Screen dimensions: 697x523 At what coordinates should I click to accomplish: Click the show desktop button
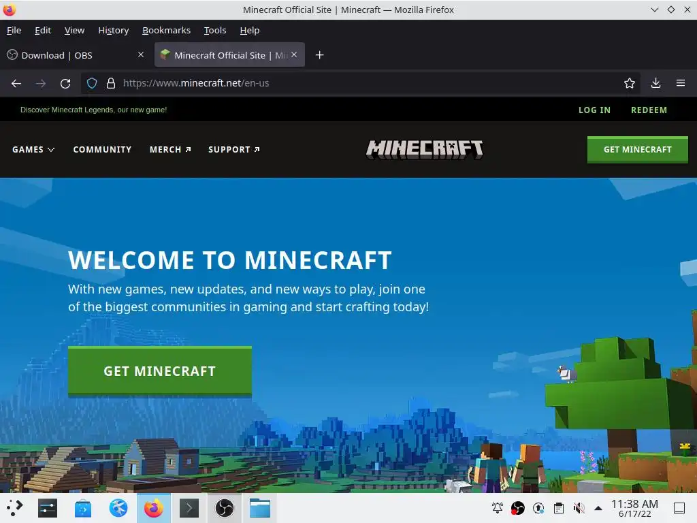(679, 508)
